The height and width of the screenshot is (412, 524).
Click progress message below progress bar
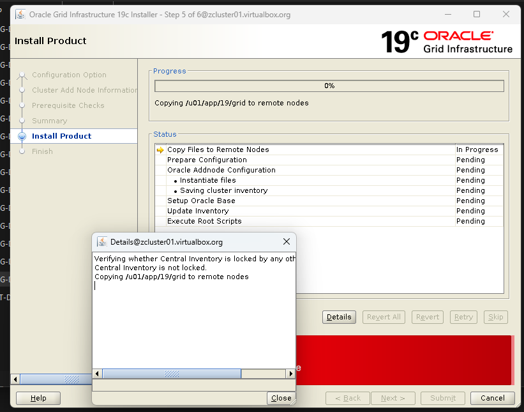click(231, 103)
